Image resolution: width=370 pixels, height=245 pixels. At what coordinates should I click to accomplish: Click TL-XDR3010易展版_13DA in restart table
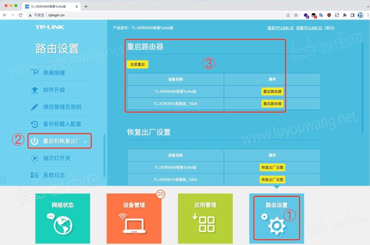pyautogui.click(x=175, y=104)
